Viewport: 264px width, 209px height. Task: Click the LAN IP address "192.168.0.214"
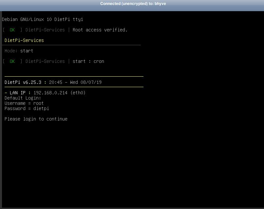click(x=50, y=93)
